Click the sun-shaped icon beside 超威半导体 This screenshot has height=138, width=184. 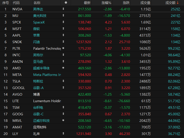pos(63,68)
